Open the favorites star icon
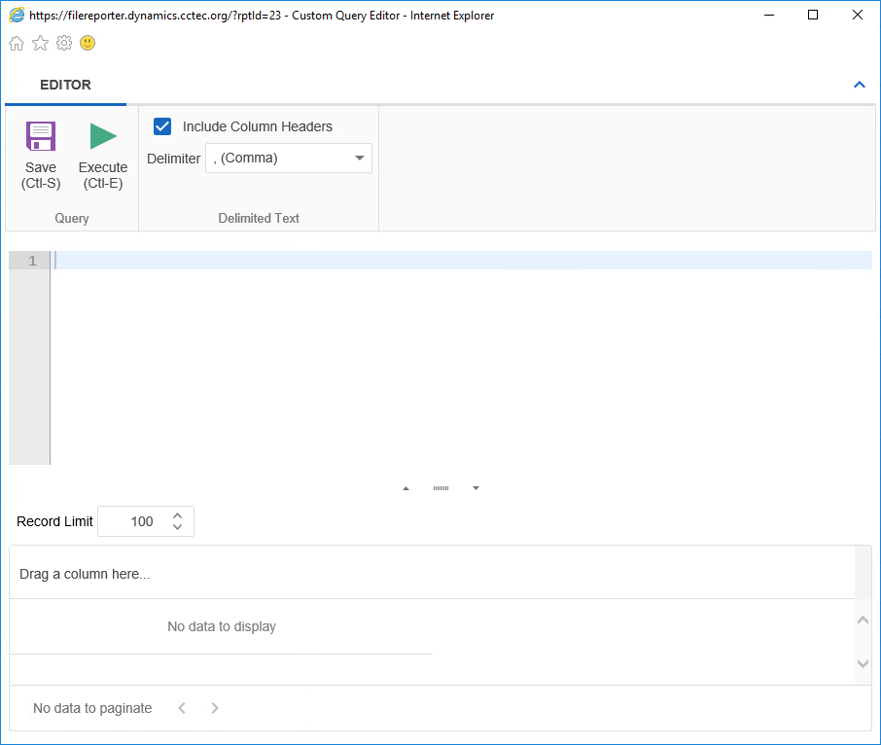The image size is (881, 745). [x=40, y=43]
